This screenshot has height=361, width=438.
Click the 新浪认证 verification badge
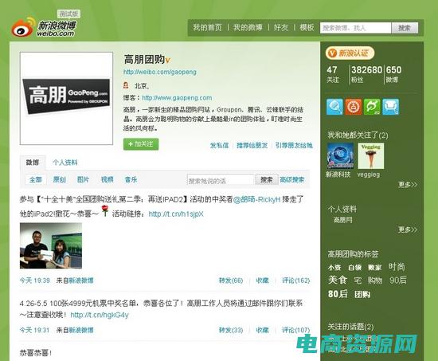pos(350,53)
